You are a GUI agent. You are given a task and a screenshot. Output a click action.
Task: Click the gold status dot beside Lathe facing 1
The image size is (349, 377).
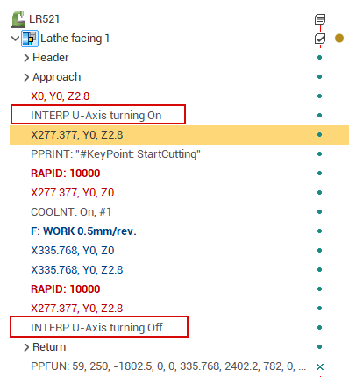click(339, 39)
